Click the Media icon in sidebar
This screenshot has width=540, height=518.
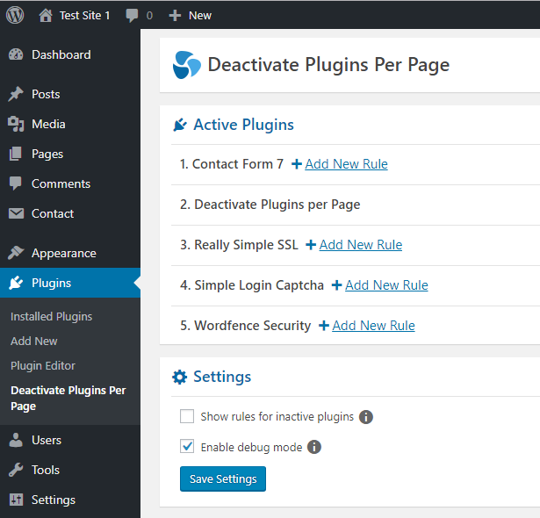click(16, 124)
